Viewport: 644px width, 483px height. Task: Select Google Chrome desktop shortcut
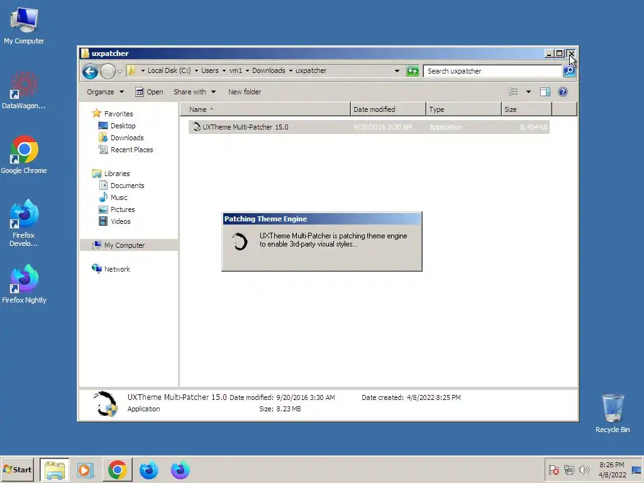pos(24,155)
